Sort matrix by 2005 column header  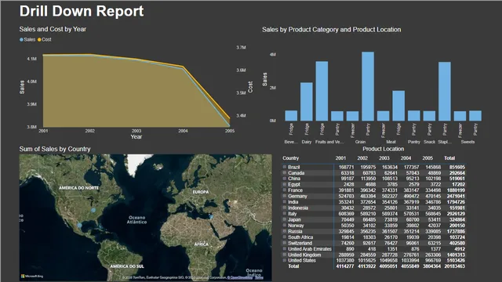tap(427, 158)
